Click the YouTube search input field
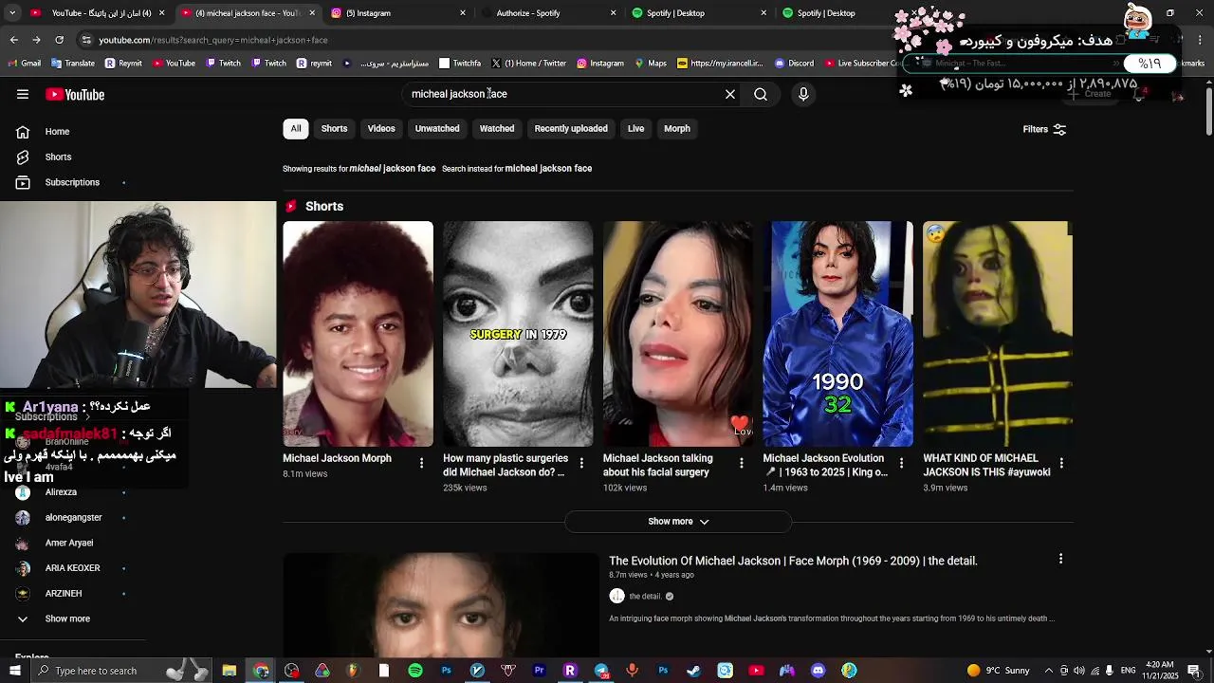The image size is (1214, 683). [564, 94]
